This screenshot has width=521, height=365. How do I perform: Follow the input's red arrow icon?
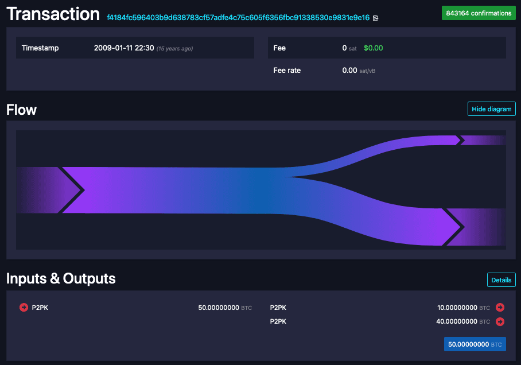pos(24,308)
